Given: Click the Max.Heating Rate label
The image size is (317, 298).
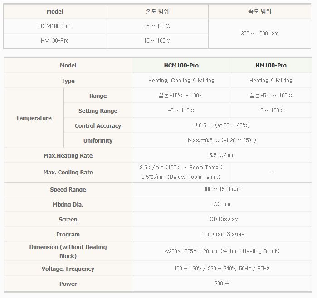Looking at the screenshot, I should coord(68,156).
